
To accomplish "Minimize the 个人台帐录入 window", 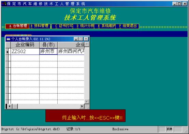I will click(x=76, y=39).
